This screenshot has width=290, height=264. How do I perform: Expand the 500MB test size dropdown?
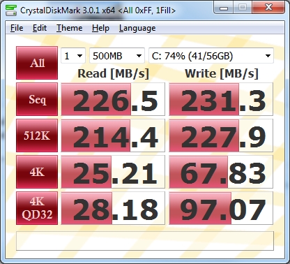pyautogui.click(x=117, y=56)
